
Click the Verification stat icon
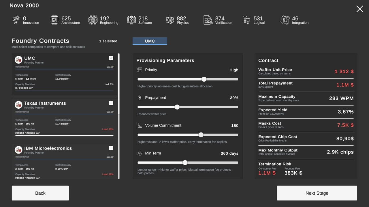(x=208, y=20)
